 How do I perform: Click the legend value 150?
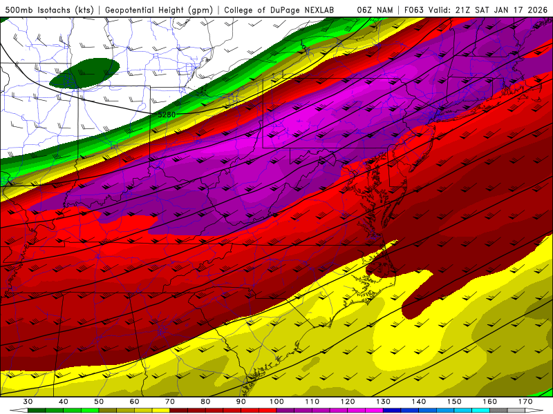[x=454, y=402]
